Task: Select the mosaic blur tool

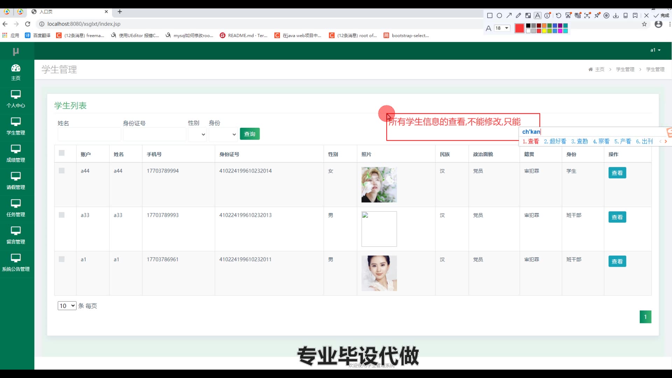Action: (528, 15)
